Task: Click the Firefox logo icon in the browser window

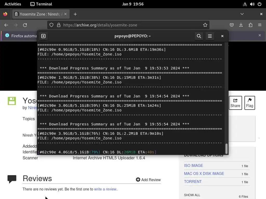Action: [5, 14]
